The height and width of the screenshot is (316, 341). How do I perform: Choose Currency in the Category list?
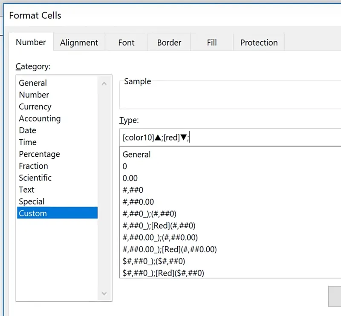(35, 107)
